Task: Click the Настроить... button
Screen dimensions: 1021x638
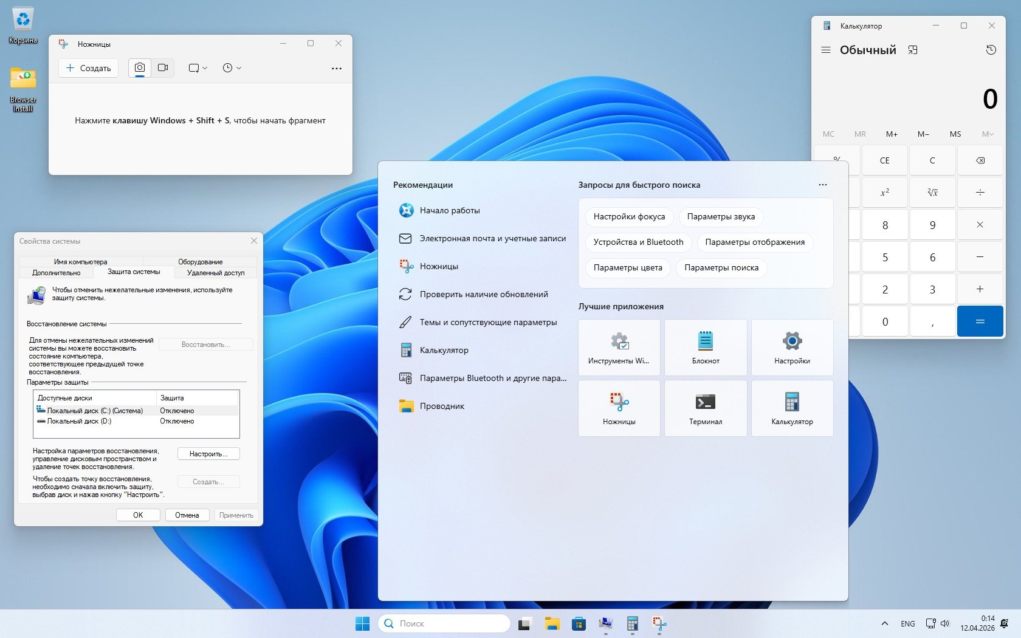Action: pos(208,454)
